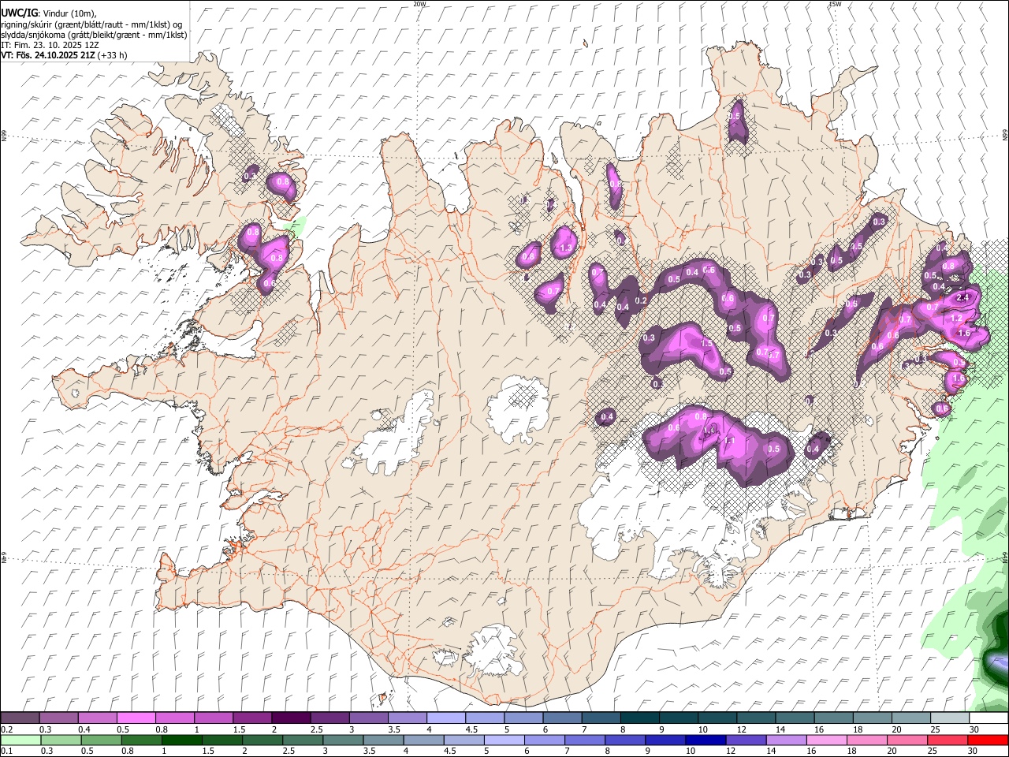The height and width of the screenshot is (757, 1009).
Task: Click the rigning/skúrir legend description line
Action: pos(91,24)
